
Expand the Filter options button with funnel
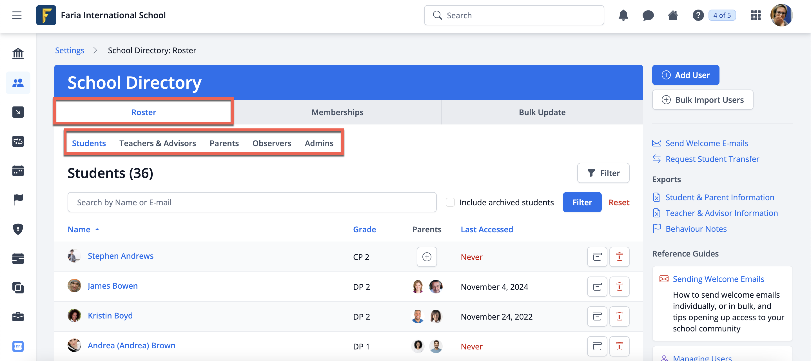(603, 173)
